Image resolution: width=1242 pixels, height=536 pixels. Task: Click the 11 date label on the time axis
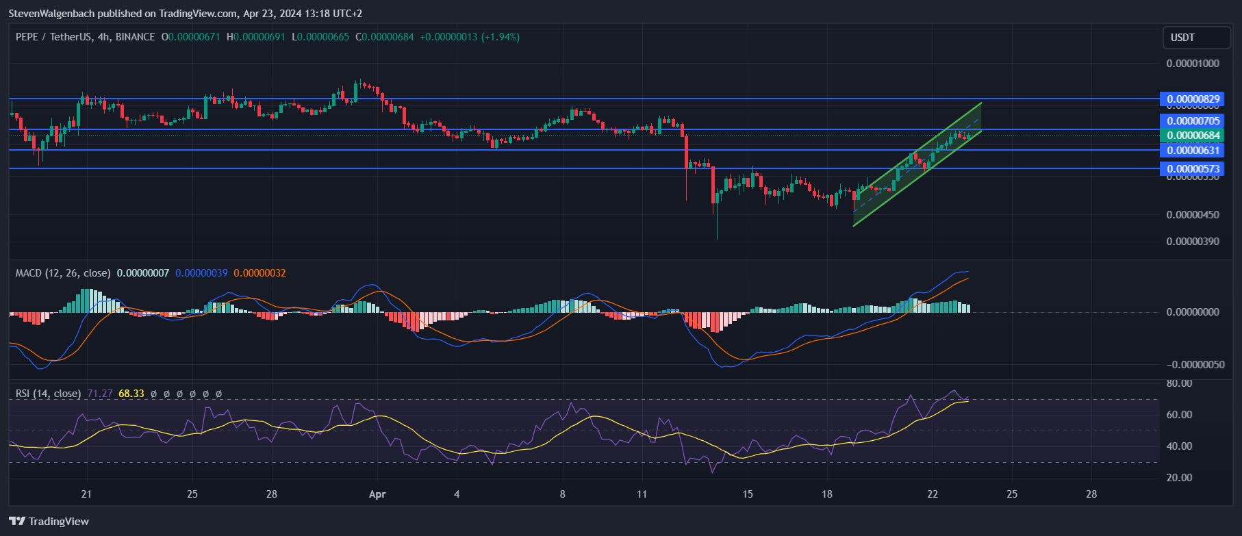click(x=642, y=494)
